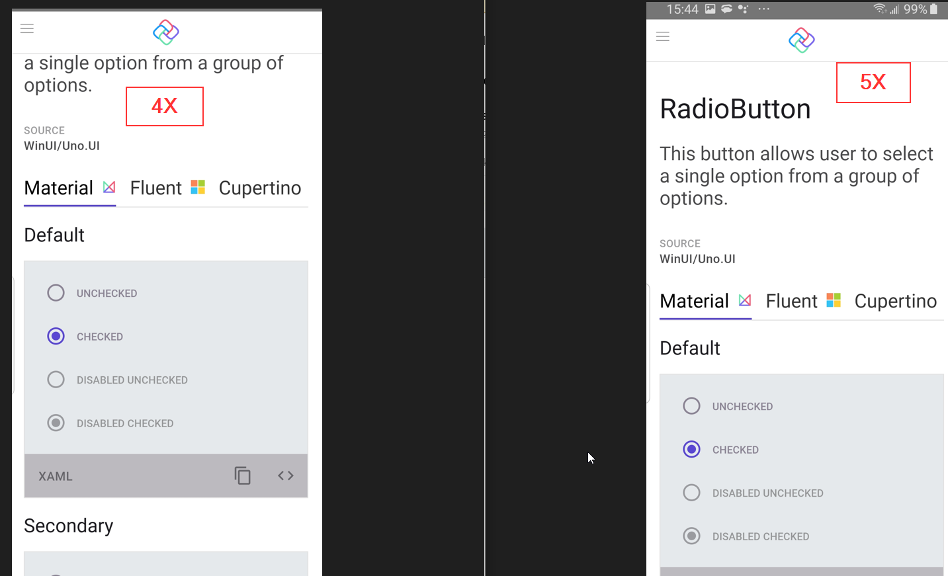Click the RadioButton heading on the phone
This screenshot has height=576, width=948.
(735, 108)
